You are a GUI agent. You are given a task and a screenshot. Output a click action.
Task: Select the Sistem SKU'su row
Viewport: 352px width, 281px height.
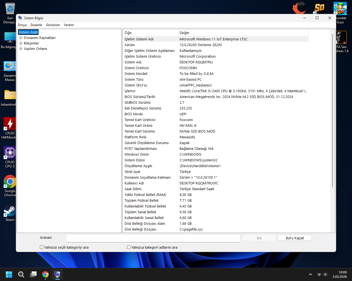216,85
